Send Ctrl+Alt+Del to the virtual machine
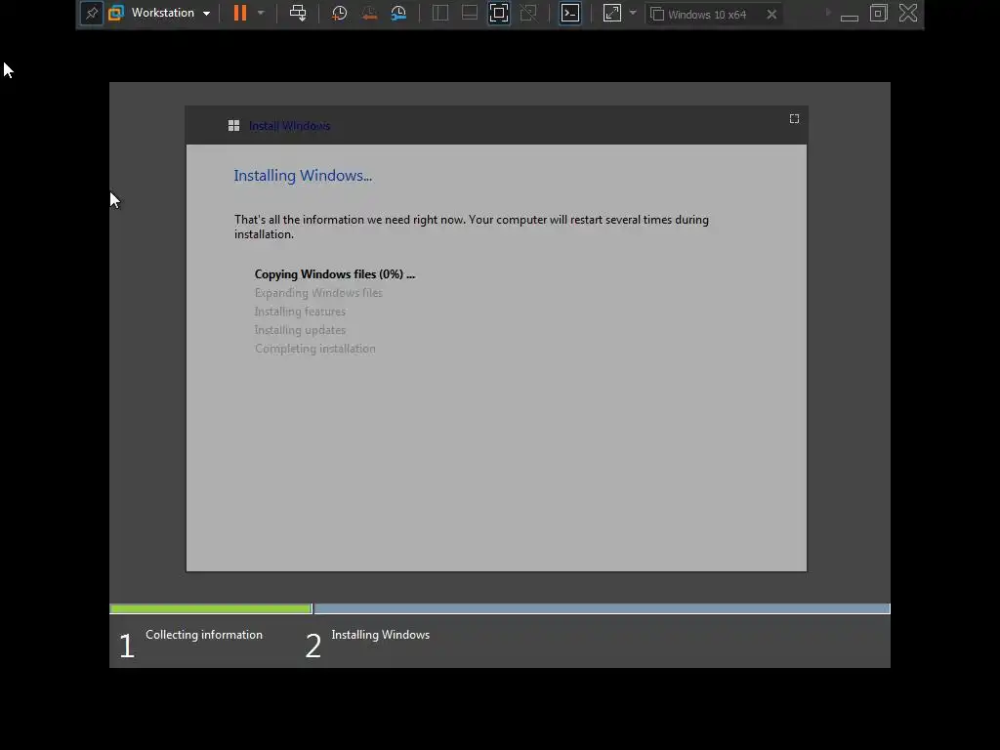This screenshot has width=1000, height=750. tap(298, 13)
